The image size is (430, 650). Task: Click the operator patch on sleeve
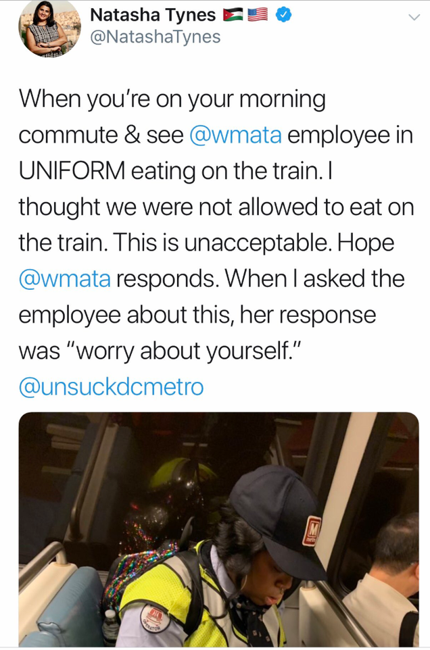156,618
